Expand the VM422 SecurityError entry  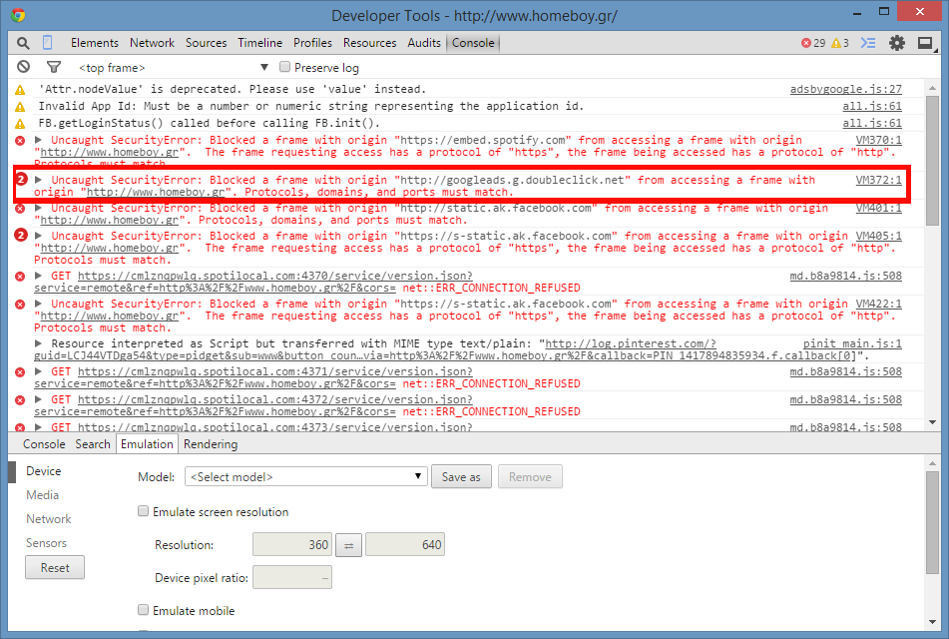[39, 304]
